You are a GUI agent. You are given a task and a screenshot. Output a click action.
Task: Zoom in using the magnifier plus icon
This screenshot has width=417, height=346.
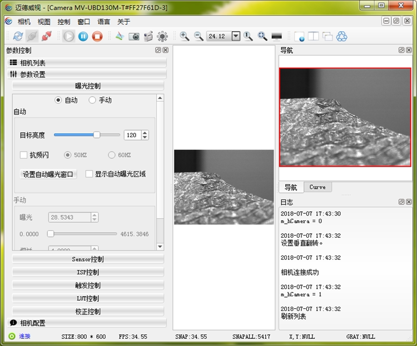coord(184,36)
